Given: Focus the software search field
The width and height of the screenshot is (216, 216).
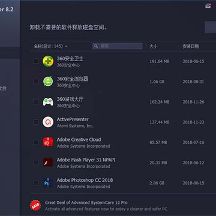Looking at the screenshot, I should pos(118,46).
